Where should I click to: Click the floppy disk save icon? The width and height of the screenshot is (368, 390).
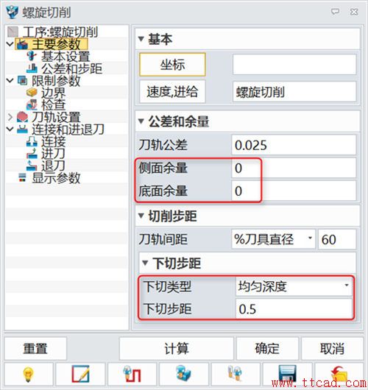pos(287,374)
